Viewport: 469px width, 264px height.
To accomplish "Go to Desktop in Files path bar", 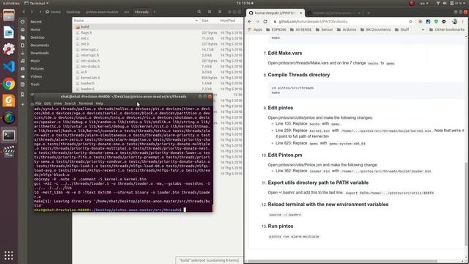I will [73, 12].
